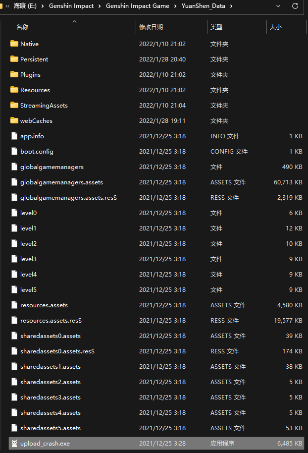
Task: Sort by the 类型 column header
Action: [216, 27]
